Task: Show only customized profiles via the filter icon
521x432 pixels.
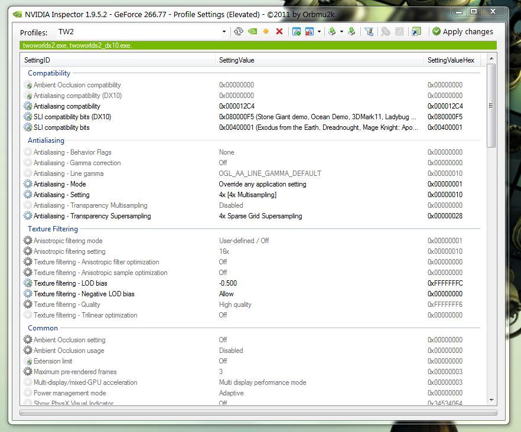Action: coord(369,31)
